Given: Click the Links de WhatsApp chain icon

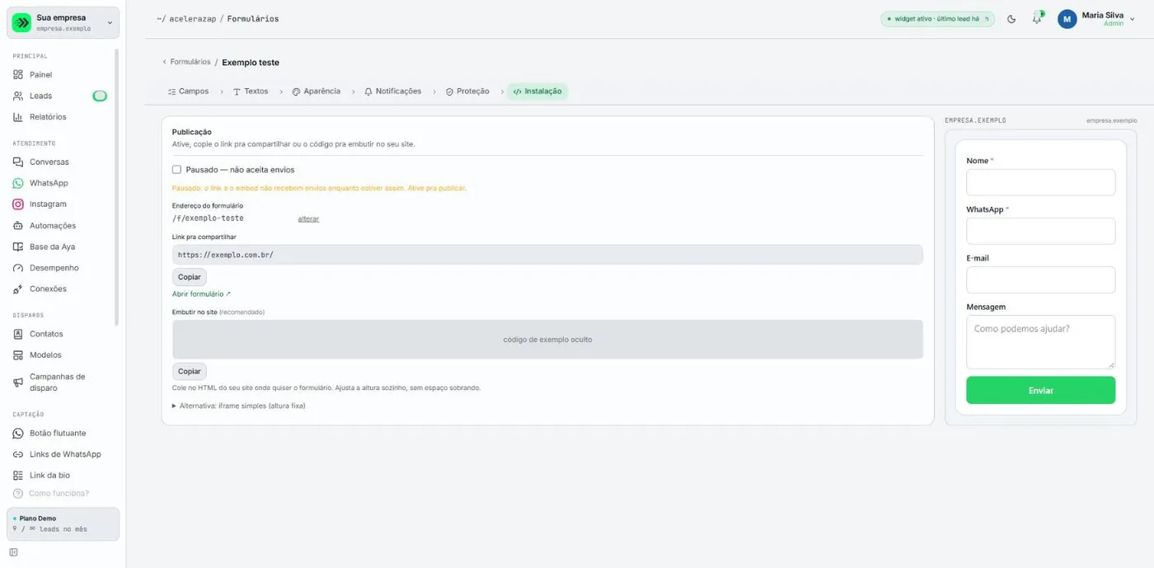Looking at the screenshot, I should [18, 454].
